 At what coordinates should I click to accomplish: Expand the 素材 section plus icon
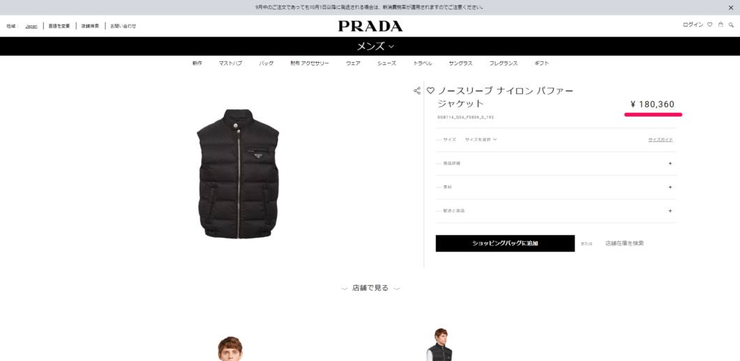(670, 187)
